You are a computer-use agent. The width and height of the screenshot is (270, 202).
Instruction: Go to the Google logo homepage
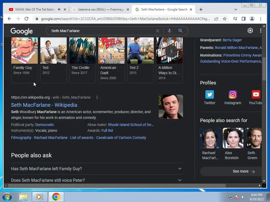tap(22, 31)
